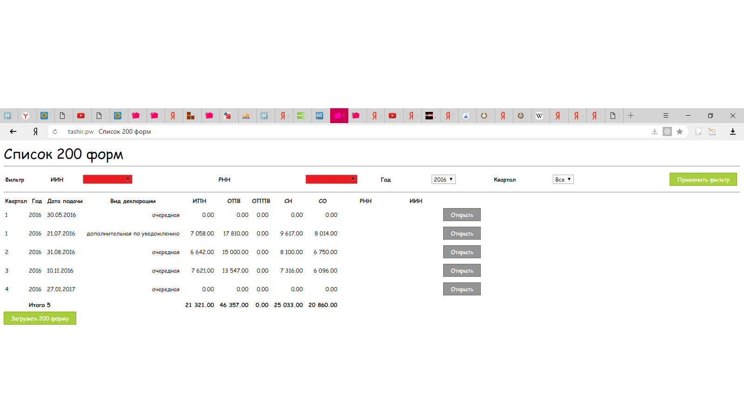Click the text дополнительная по уведомлению
Viewport: 744px width, 418px height.
pyautogui.click(x=133, y=234)
